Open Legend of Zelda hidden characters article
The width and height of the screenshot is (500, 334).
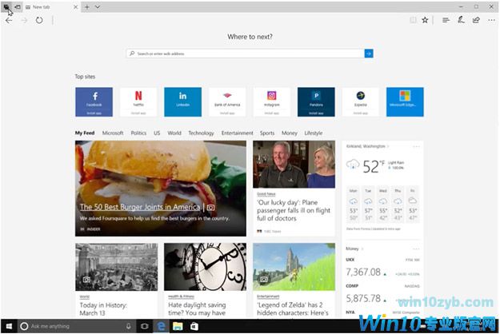point(293,309)
